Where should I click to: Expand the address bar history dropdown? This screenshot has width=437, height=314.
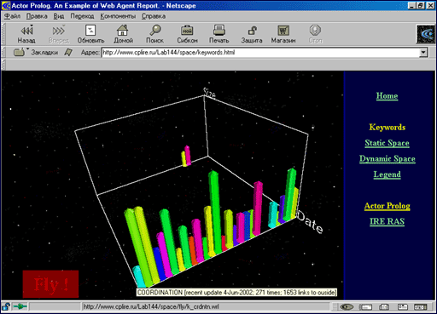[423, 53]
